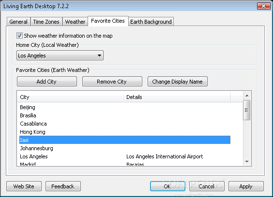This screenshot has width=273, height=197.
Task: Open the Feedback button
Action: [x=63, y=186]
